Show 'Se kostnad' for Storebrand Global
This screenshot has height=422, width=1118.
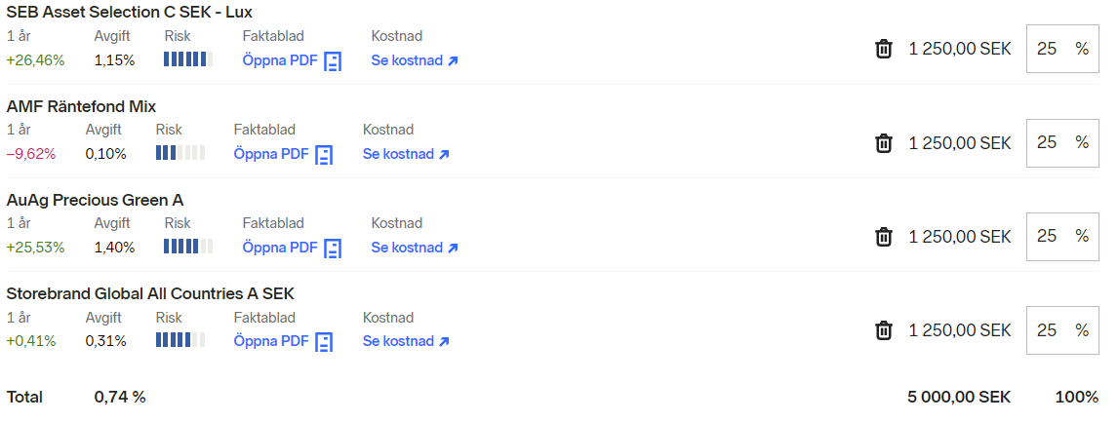click(x=406, y=341)
